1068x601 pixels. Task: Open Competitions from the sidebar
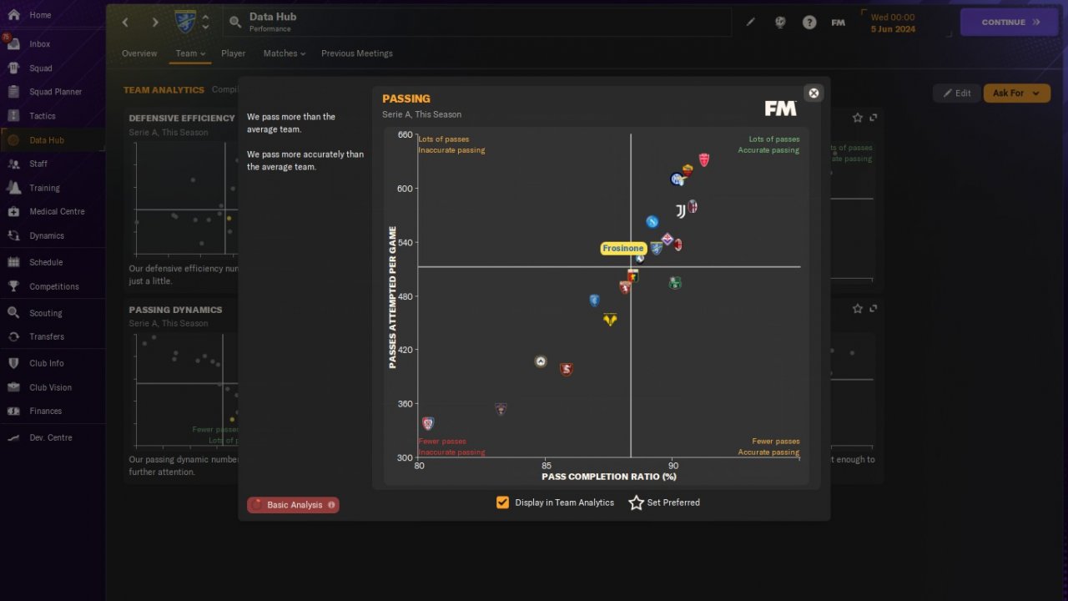(x=53, y=286)
